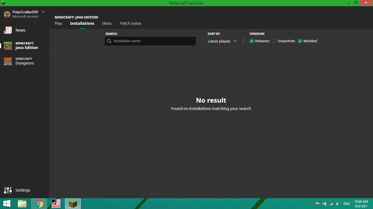Open the pink anime taskbar app
Viewport: 373px width, 209px height.
[56, 204]
